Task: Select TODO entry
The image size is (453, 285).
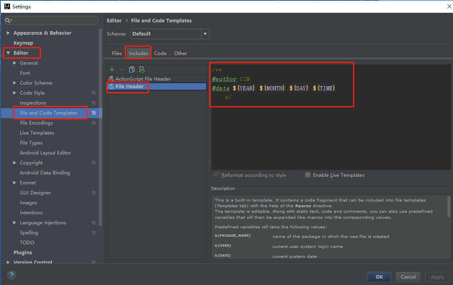Action: click(27, 242)
